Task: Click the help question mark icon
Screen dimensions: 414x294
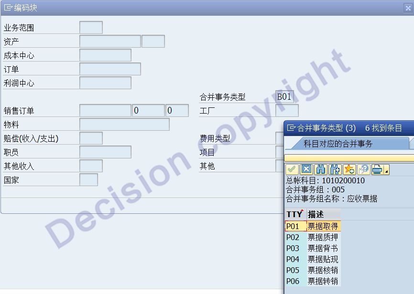Action: 363,169
